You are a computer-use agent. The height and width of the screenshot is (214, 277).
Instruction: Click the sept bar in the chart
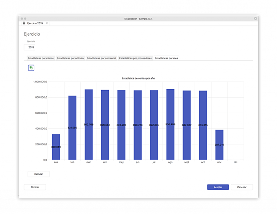tap(187, 125)
